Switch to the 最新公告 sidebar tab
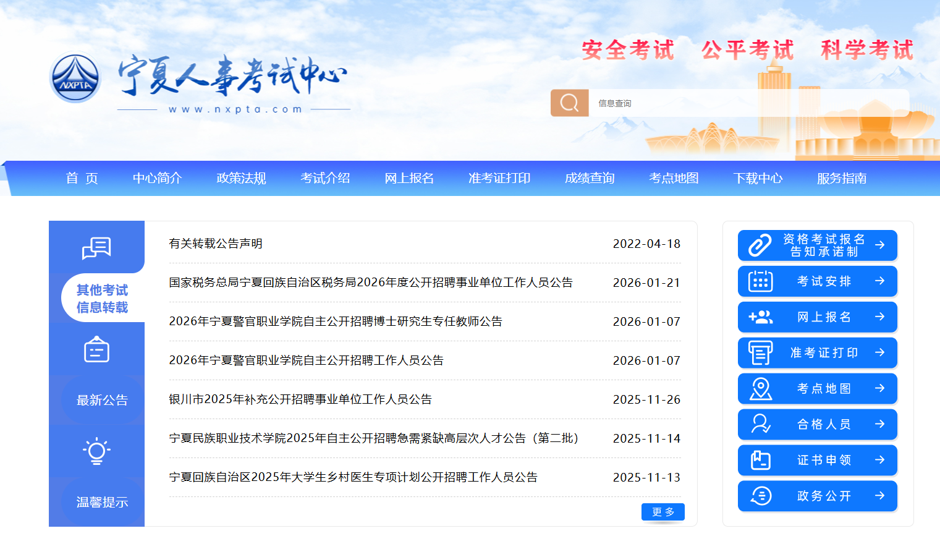The width and height of the screenshot is (940, 536). coord(102,401)
